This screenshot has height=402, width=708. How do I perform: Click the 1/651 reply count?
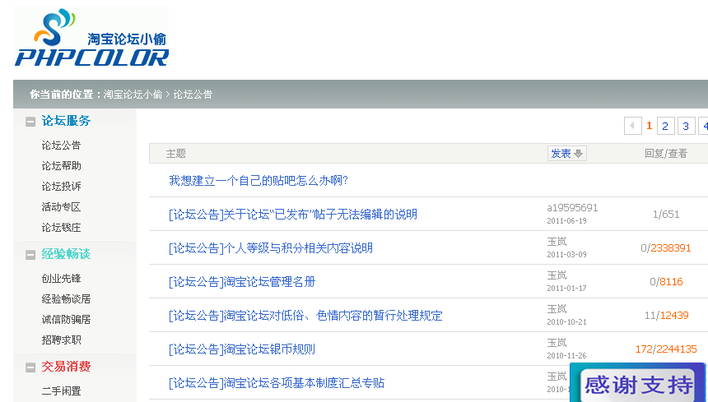coord(666,215)
